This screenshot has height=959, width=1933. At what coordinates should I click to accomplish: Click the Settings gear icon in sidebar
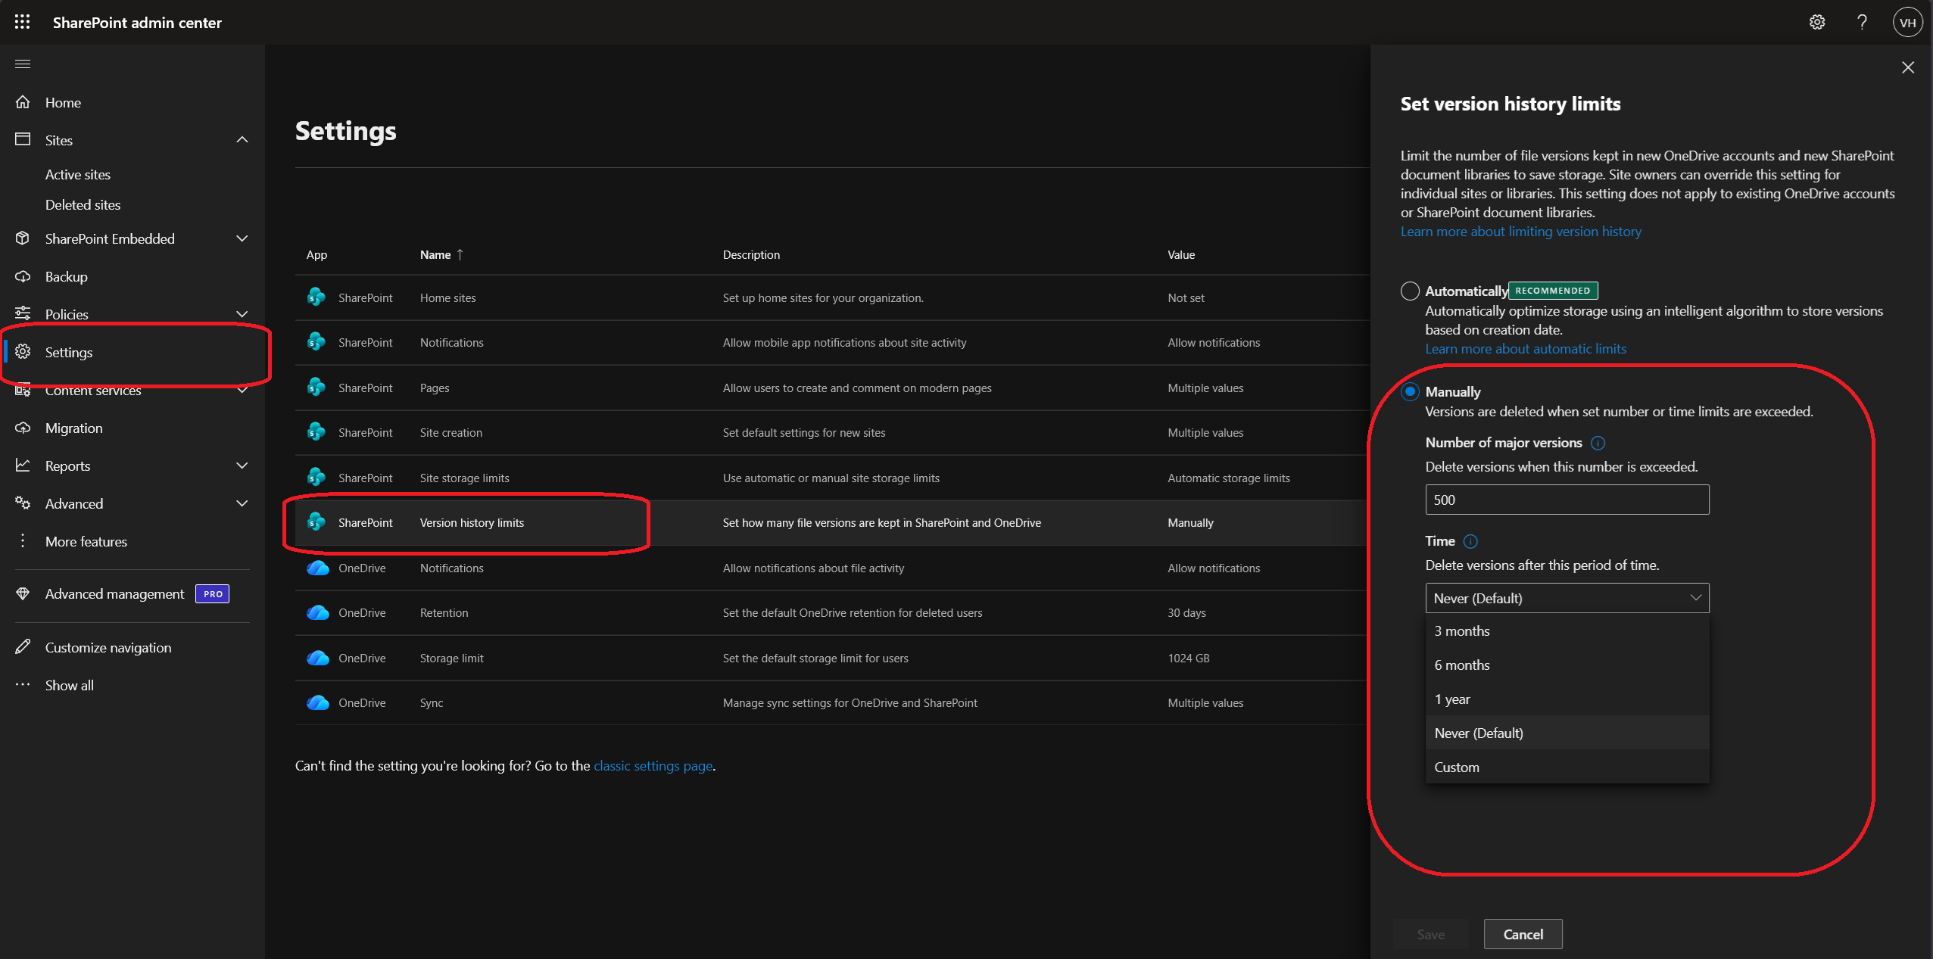pos(23,351)
